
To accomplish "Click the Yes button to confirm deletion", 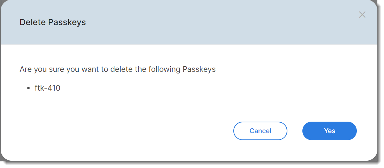I will point(329,131).
